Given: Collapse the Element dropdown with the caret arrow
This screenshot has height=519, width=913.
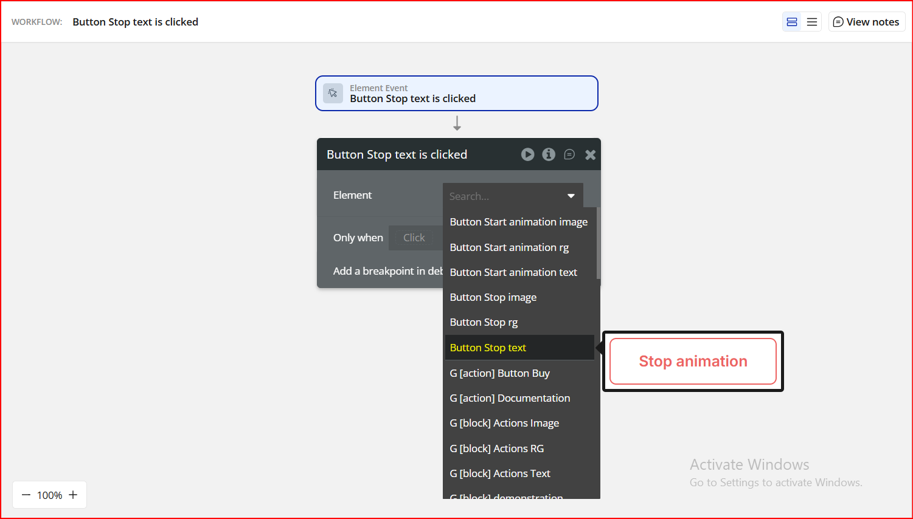Looking at the screenshot, I should pyautogui.click(x=571, y=196).
